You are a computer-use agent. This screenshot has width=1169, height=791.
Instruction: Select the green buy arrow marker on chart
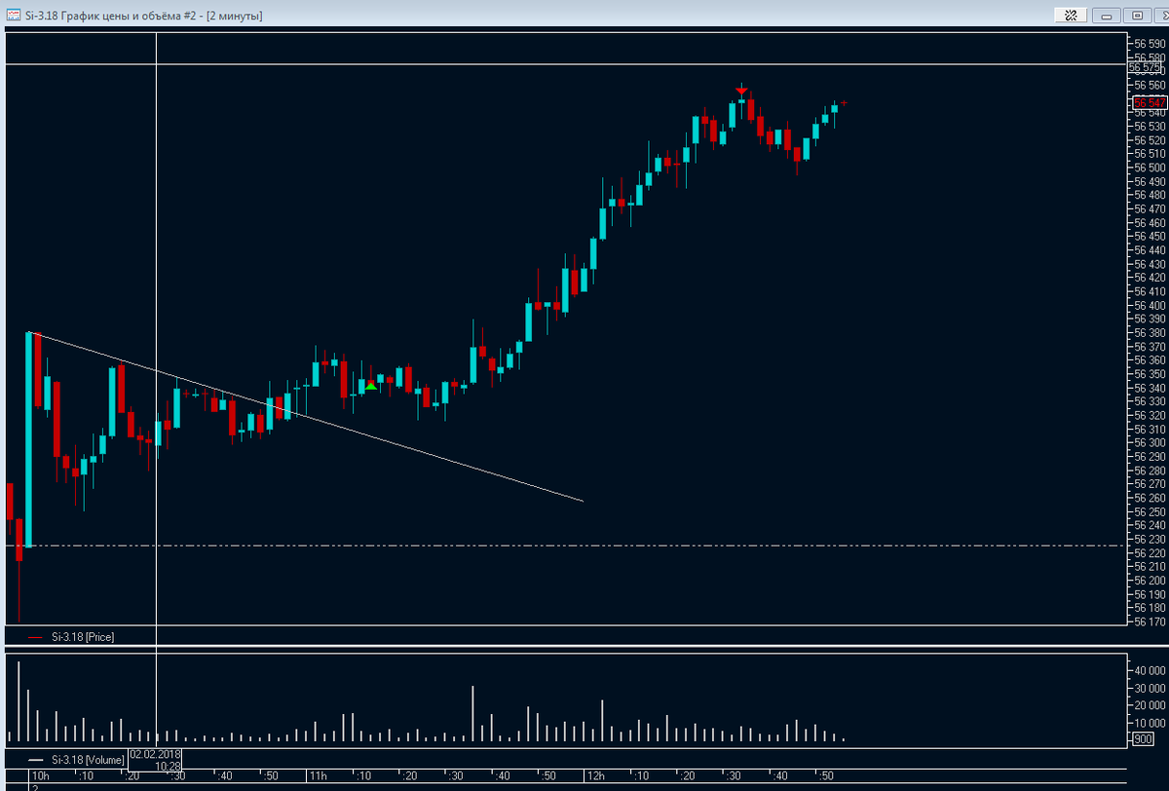tap(370, 387)
